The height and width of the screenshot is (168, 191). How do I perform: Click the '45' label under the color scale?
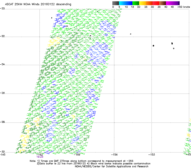172,7
